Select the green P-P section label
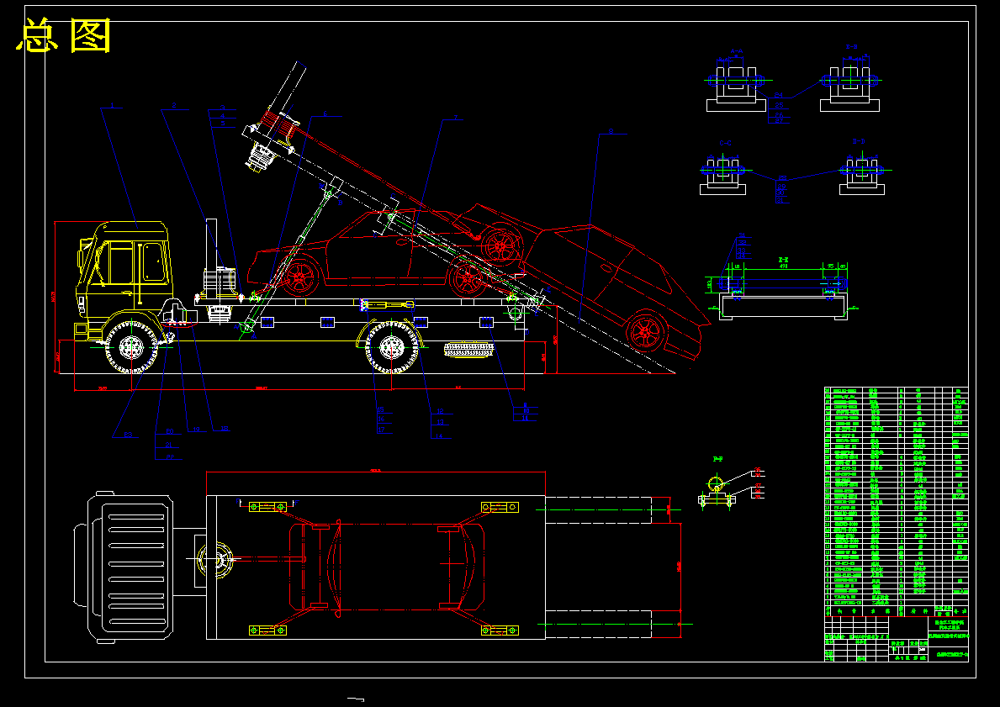 (x=717, y=458)
